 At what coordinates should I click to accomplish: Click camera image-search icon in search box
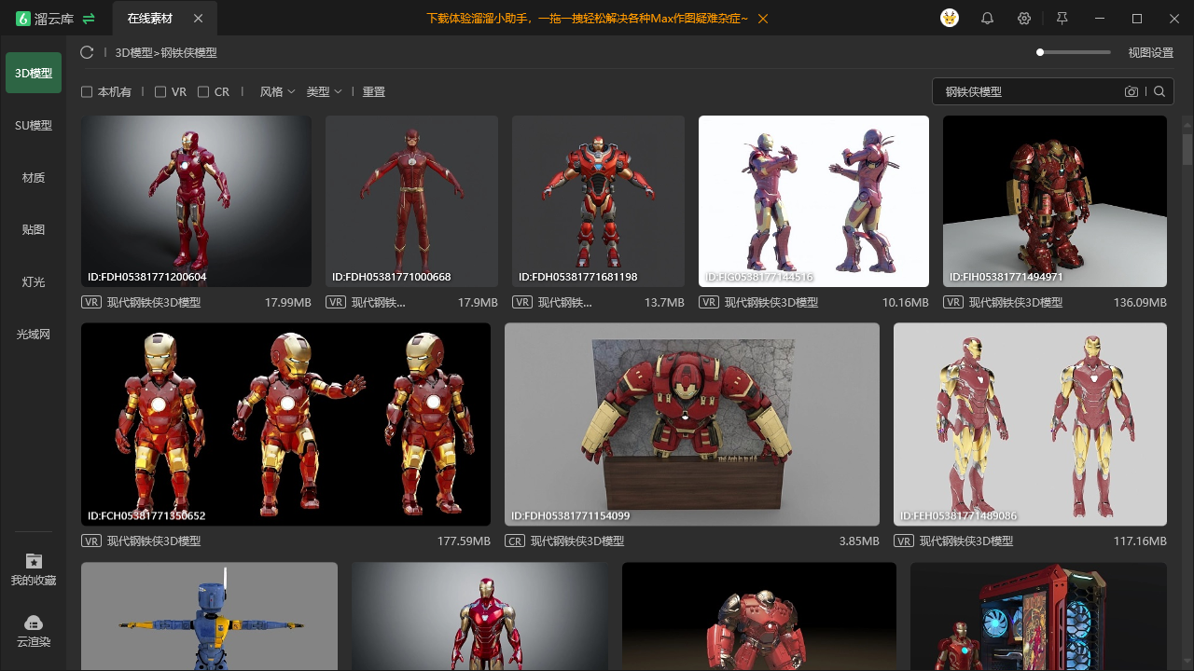1132,91
